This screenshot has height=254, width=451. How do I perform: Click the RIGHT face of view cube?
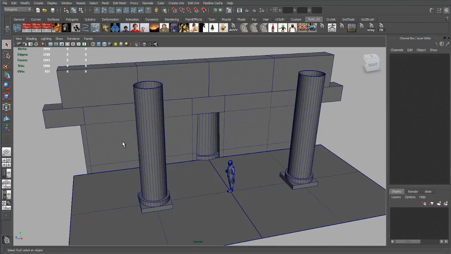tap(372, 65)
